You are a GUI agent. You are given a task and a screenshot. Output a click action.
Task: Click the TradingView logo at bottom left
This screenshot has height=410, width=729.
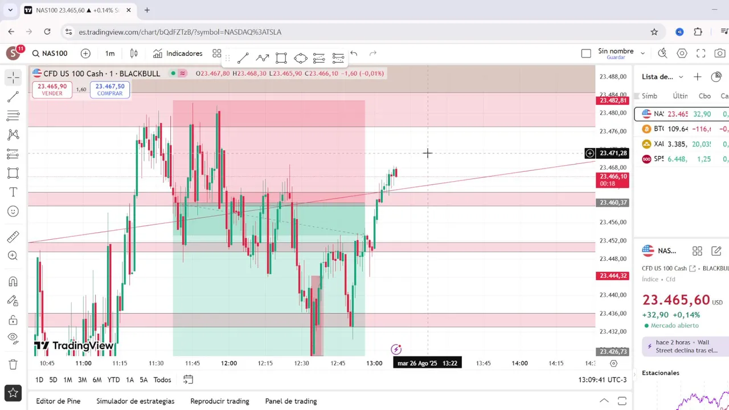point(73,346)
